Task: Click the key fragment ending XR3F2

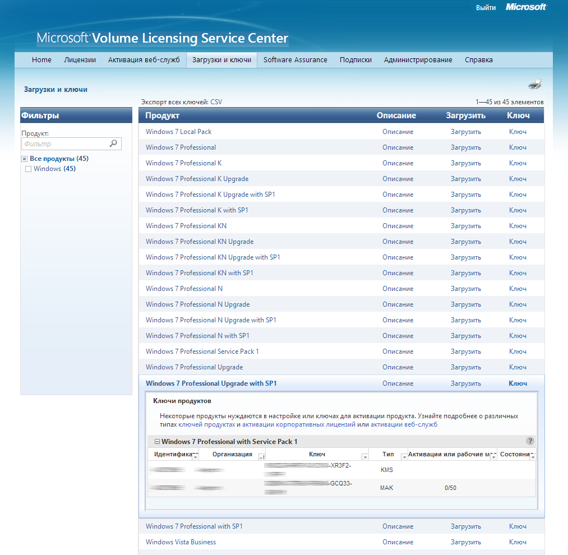Action: point(340,465)
